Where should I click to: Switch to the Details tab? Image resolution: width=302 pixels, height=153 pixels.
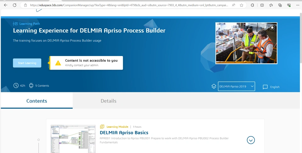[x=109, y=101]
